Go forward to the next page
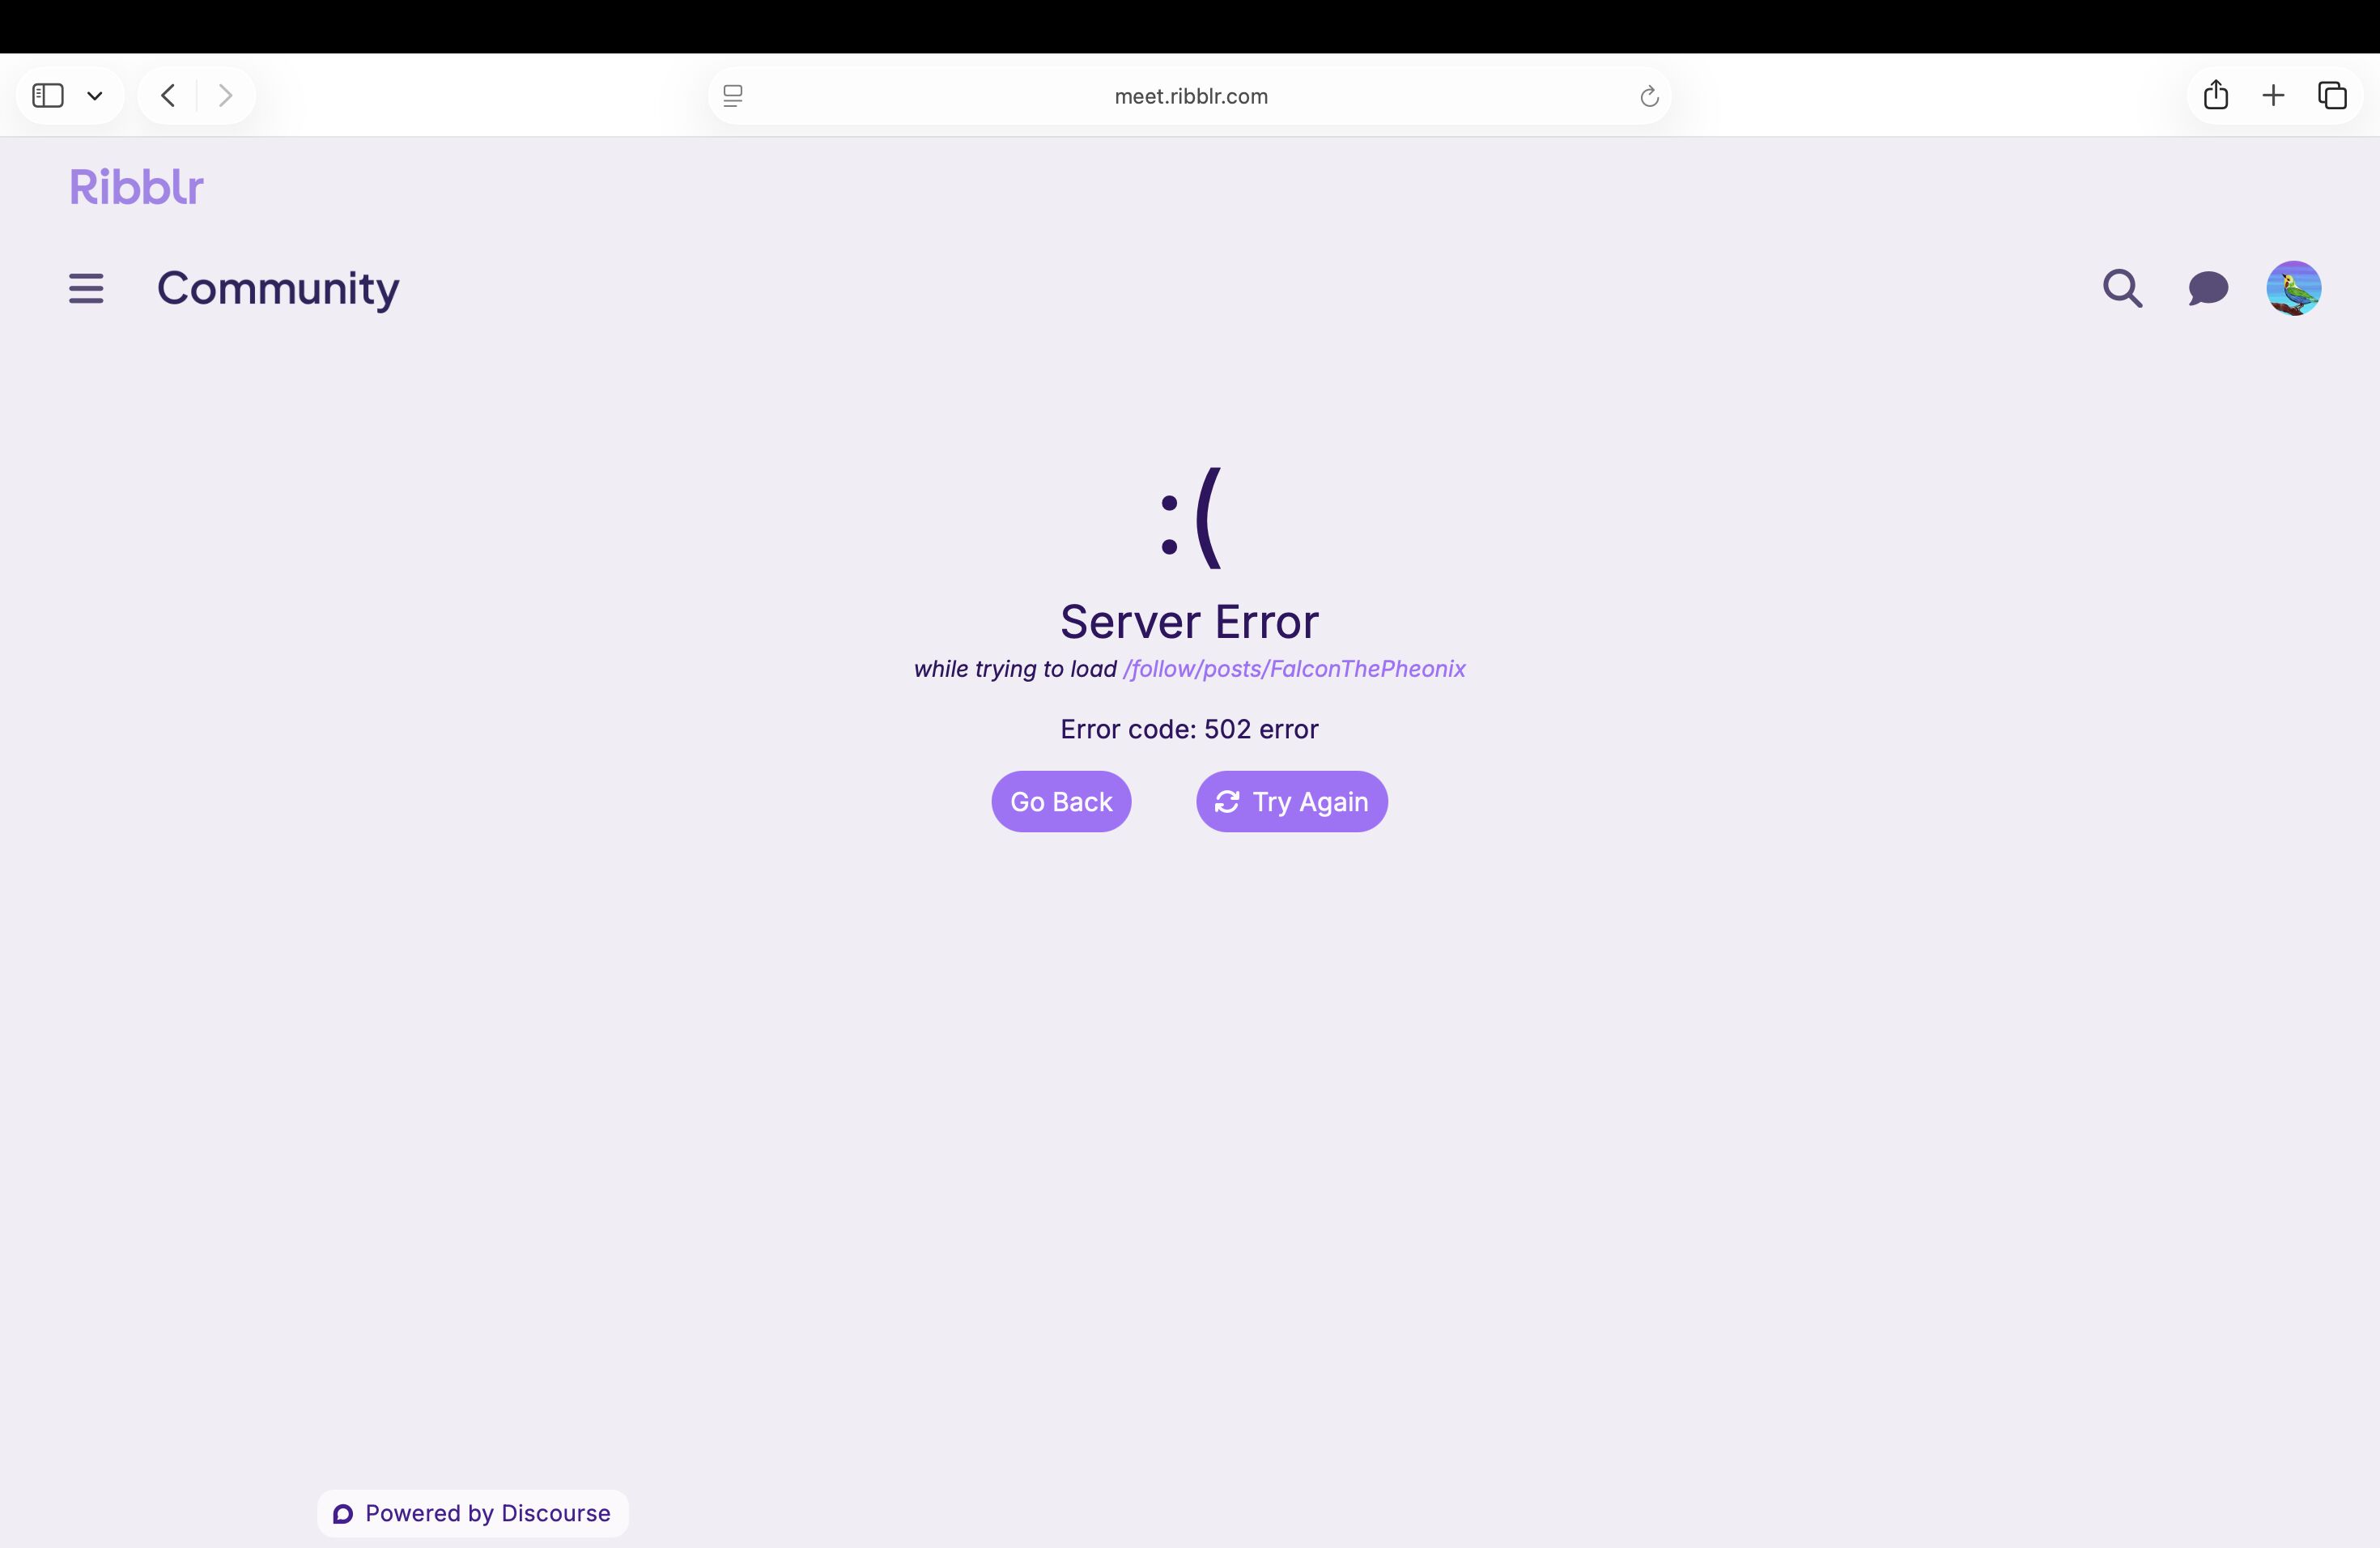 point(225,96)
